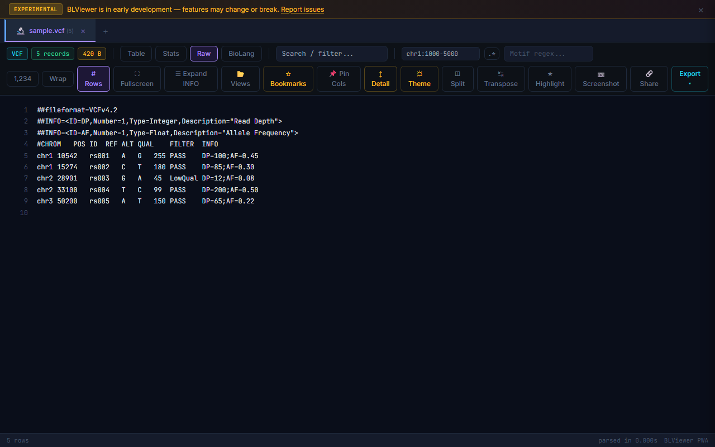715x447 pixels.
Task: Toggle line Wrap option
Action: [x=58, y=79]
